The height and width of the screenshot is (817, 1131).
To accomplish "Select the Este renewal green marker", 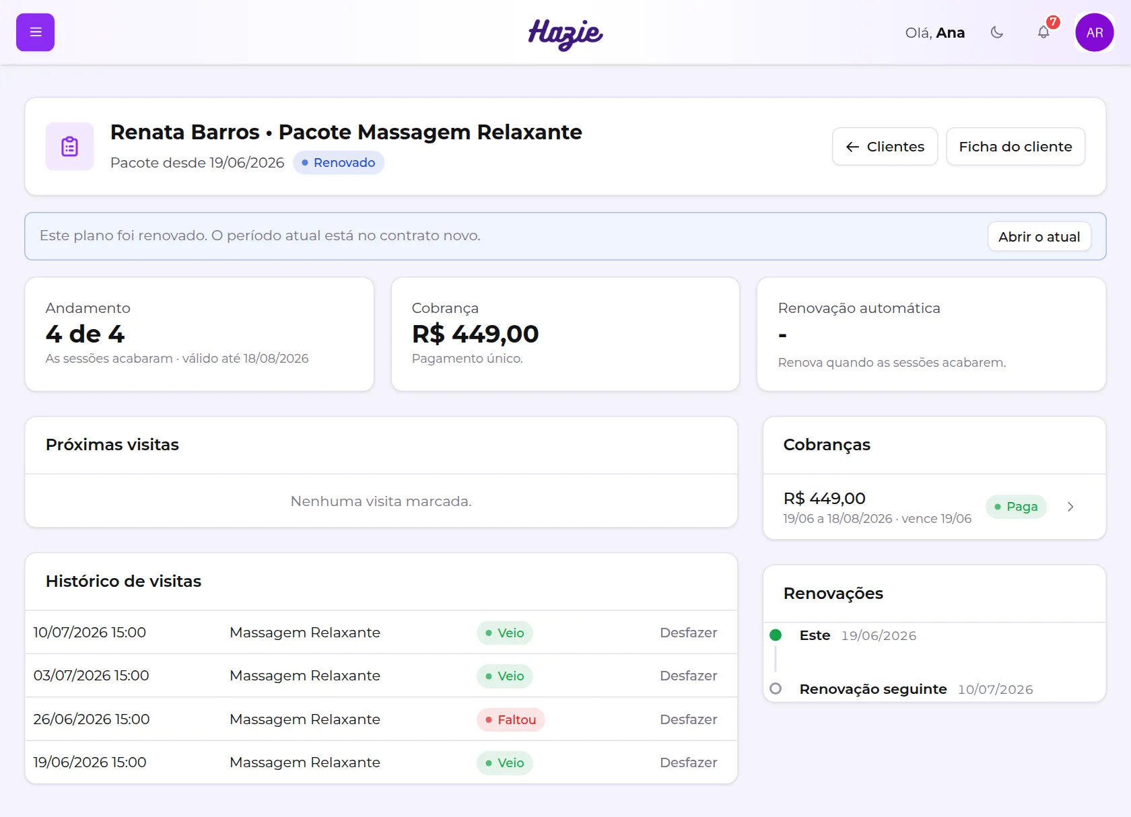I will pyautogui.click(x=776, y=635).
